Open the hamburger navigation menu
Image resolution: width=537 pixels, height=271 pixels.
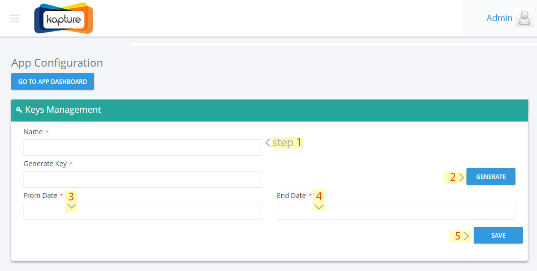[x=15, y=18]
